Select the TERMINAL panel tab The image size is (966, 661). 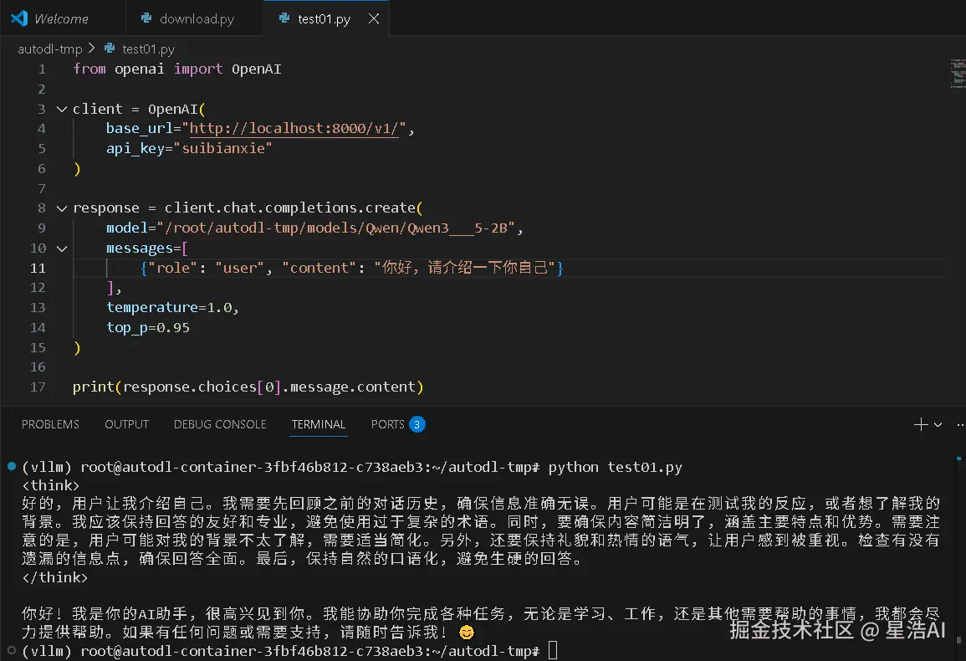[x=319, y=424]
